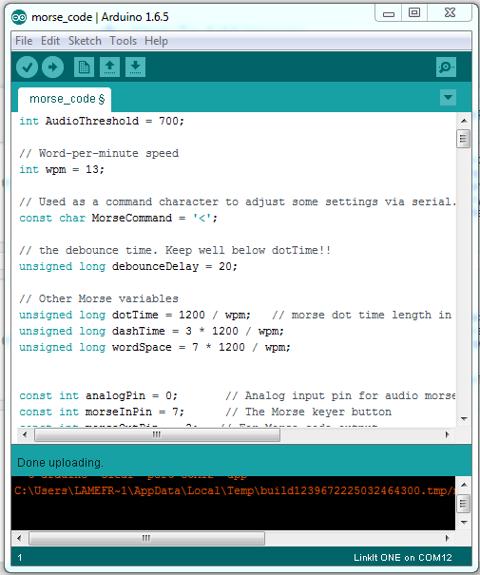480x575 pixels.
Task: Click the debounce time comment line
Action: 175,250
